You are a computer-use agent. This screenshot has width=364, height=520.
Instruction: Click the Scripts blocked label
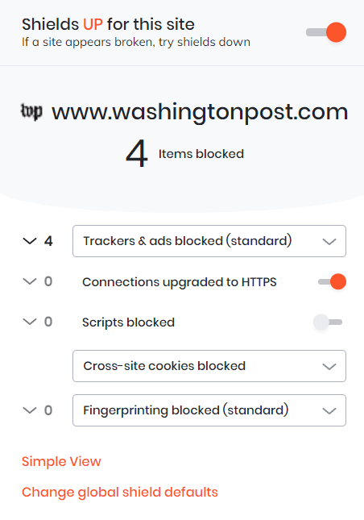128,322
